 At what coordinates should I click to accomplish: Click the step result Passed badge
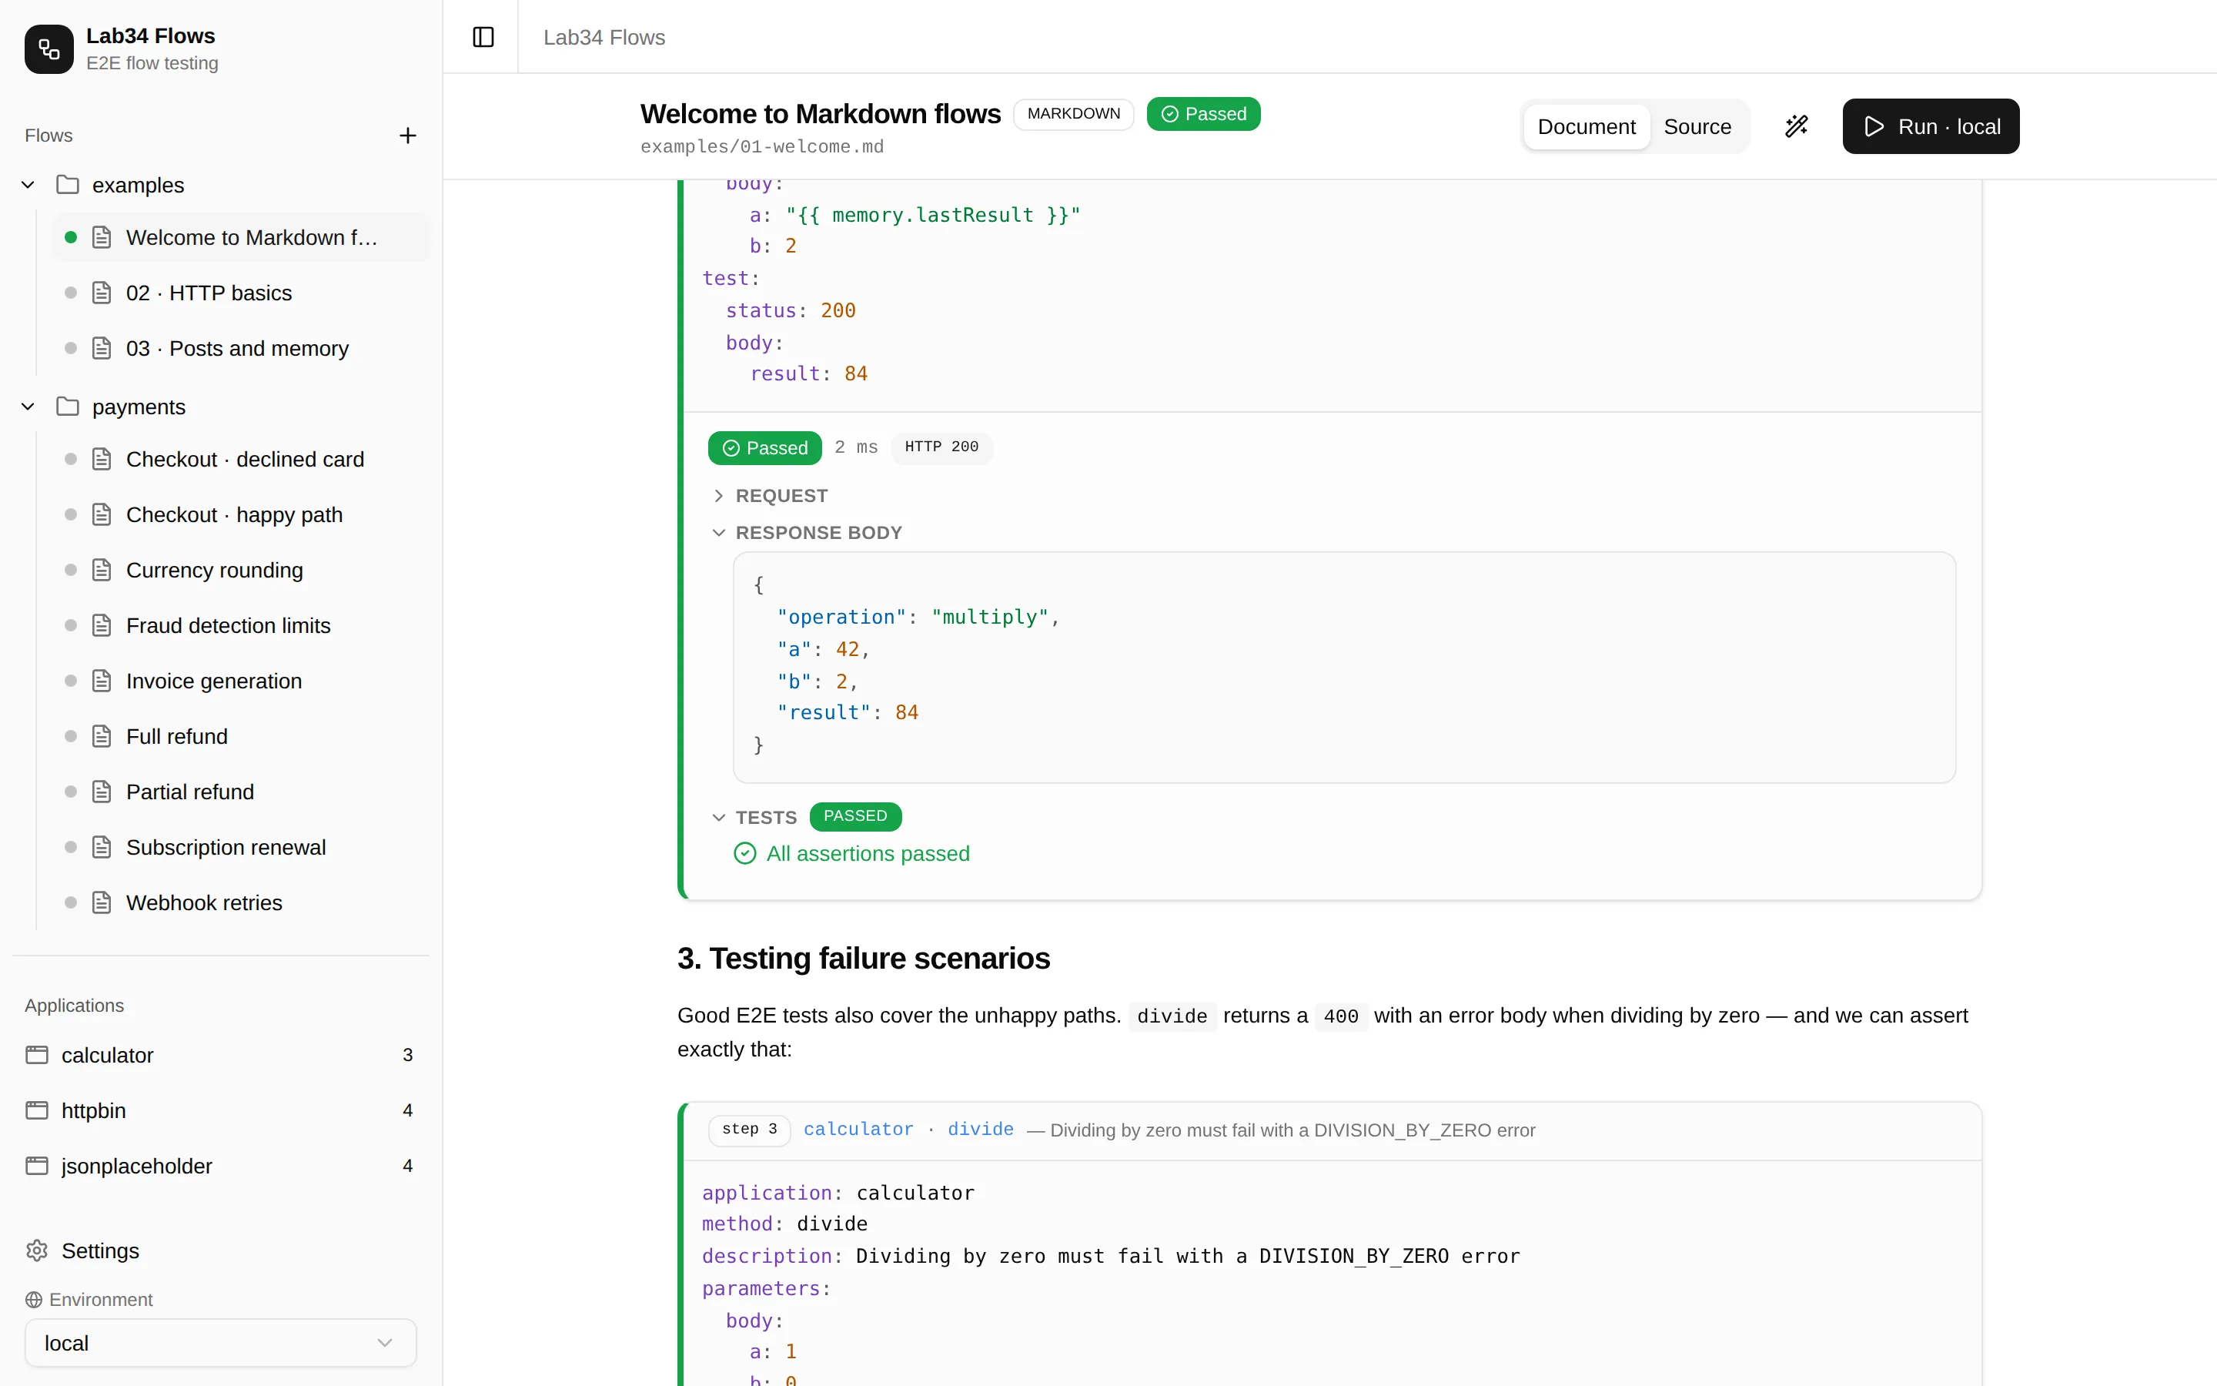pos(764,447)
